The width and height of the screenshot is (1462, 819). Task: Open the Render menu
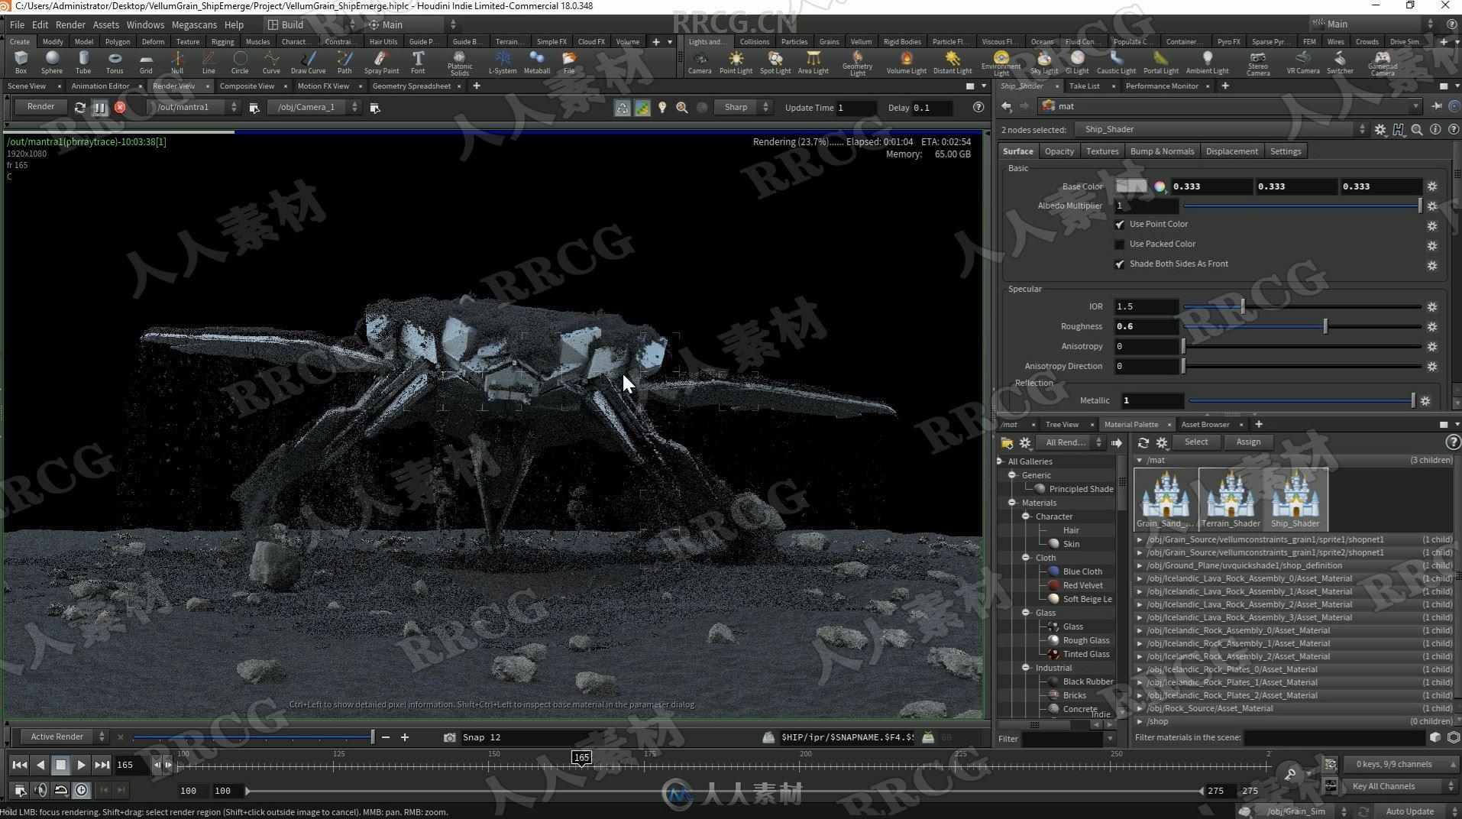70,24
